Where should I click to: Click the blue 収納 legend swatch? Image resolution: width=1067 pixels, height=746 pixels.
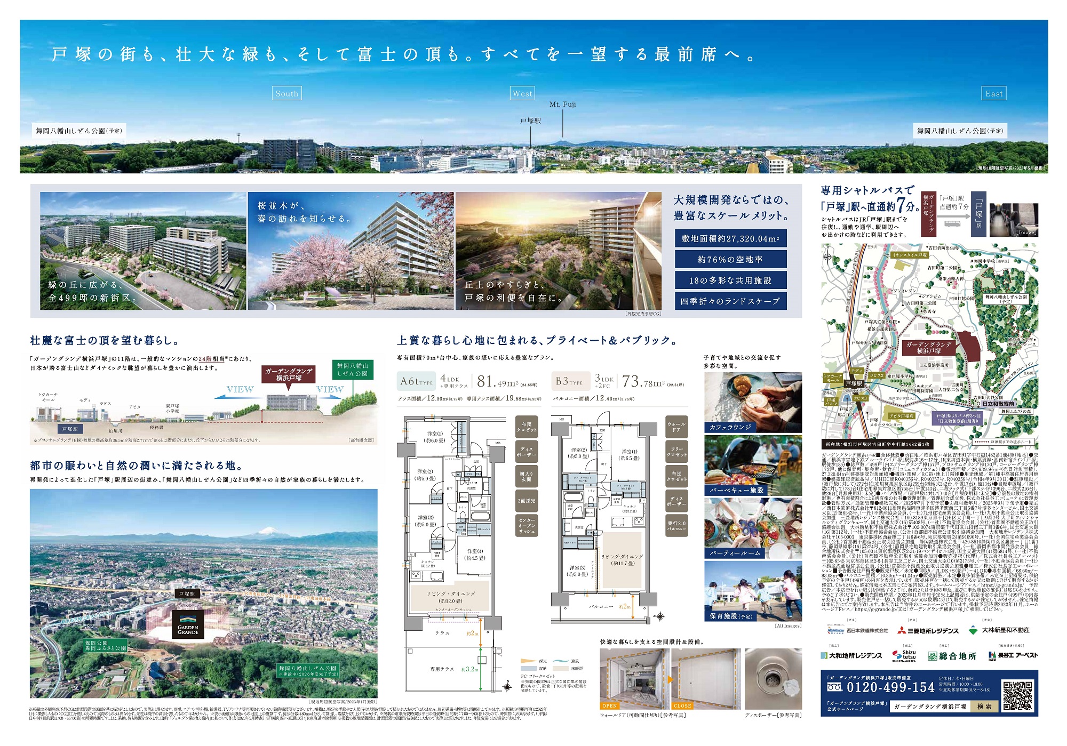[x=528, y=668]
